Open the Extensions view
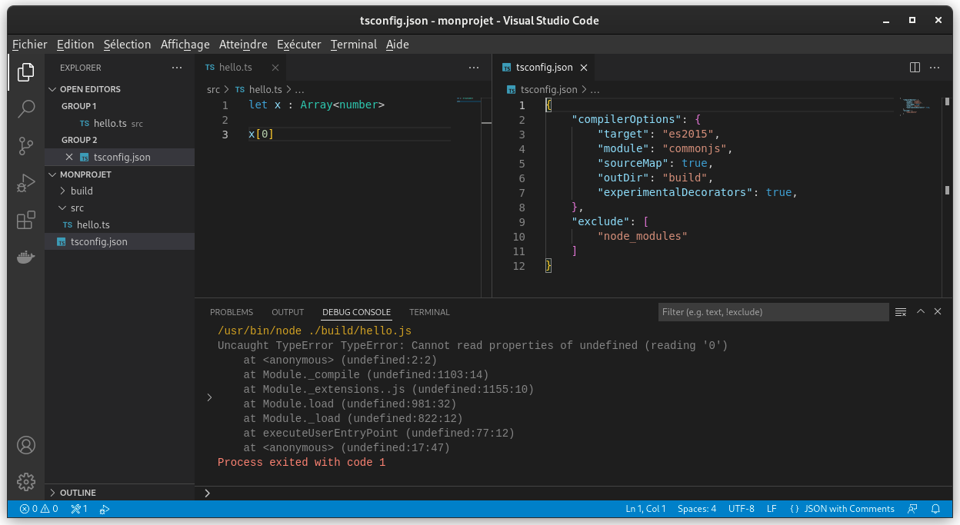 [x=26, y=219]
